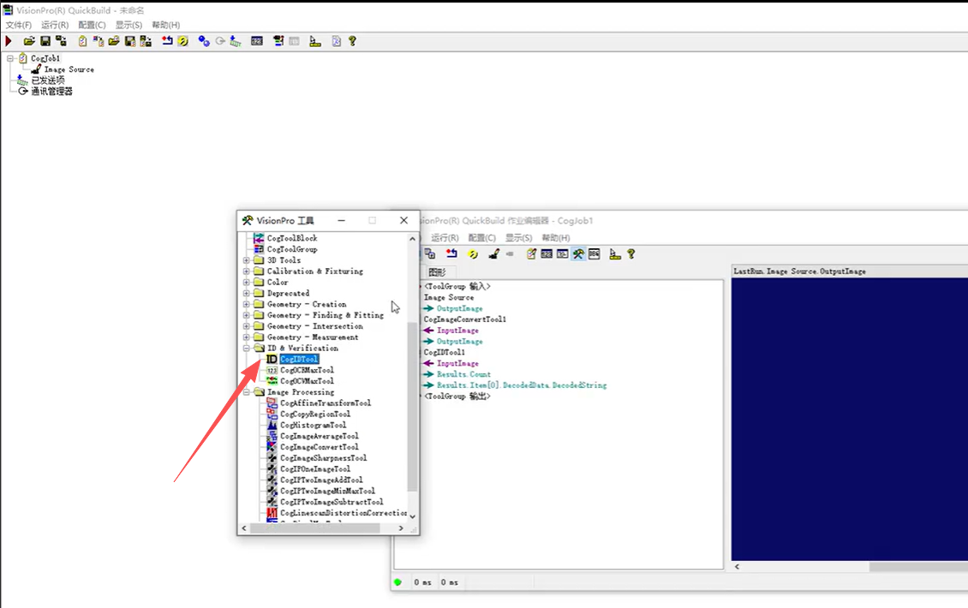
Task: Select CogImageConvertTool1 in the job editor
Action: click(x=465, y=319)
